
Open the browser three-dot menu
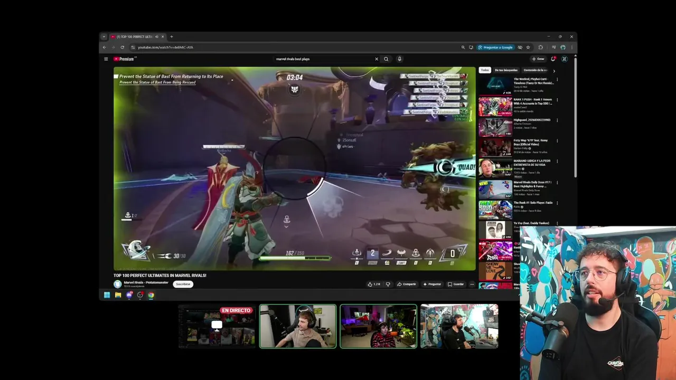571,47
